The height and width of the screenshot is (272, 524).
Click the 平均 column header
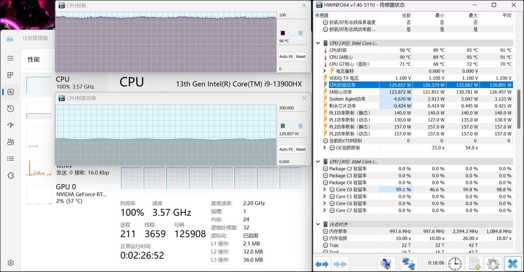(507, 15)
